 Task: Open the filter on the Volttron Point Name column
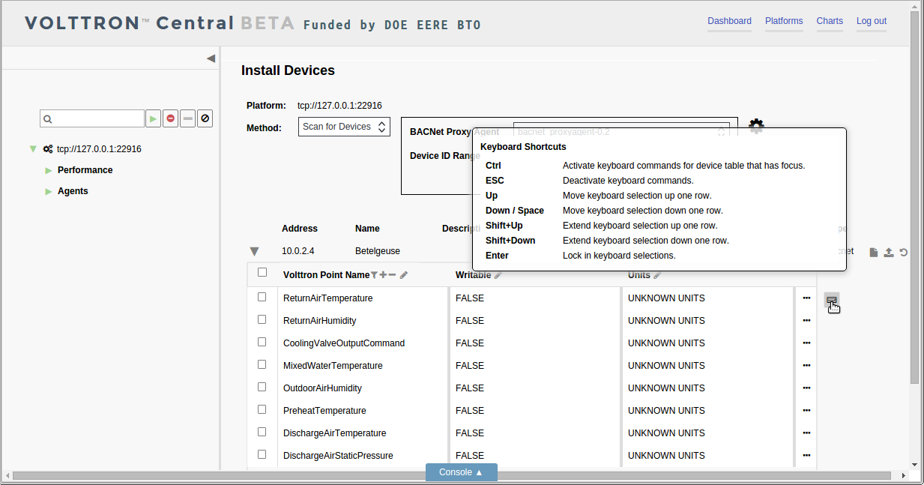[x=374, y=275]
